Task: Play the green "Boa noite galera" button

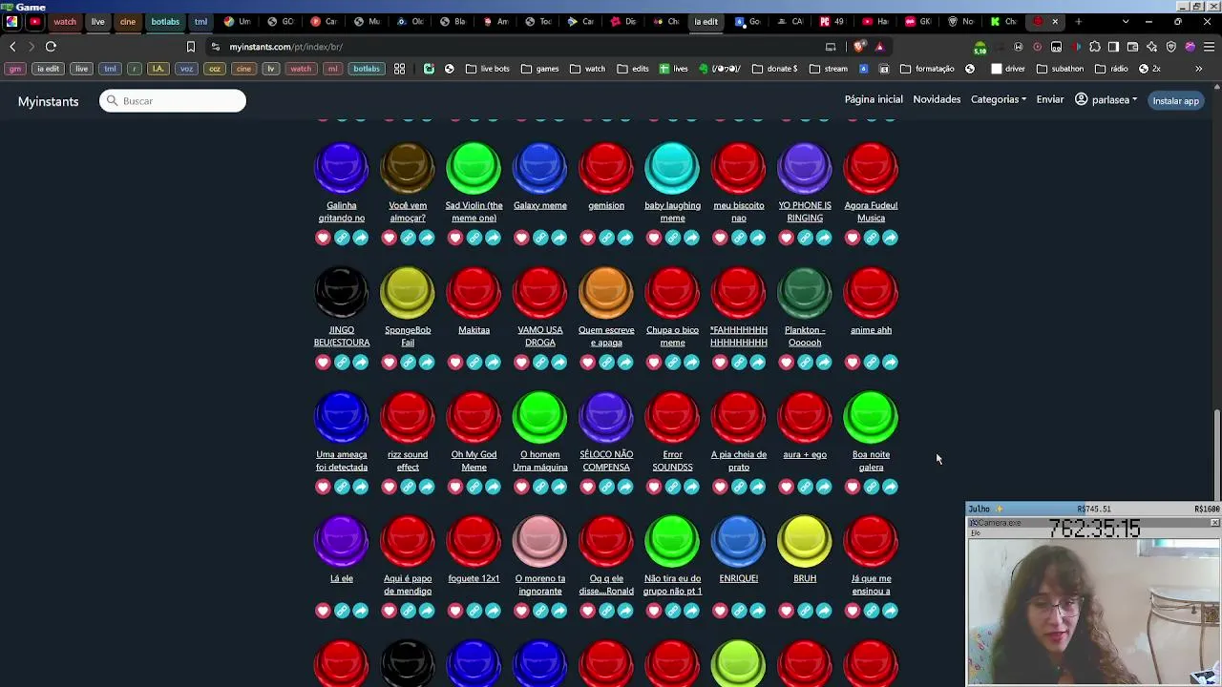Action: (871, 417)
